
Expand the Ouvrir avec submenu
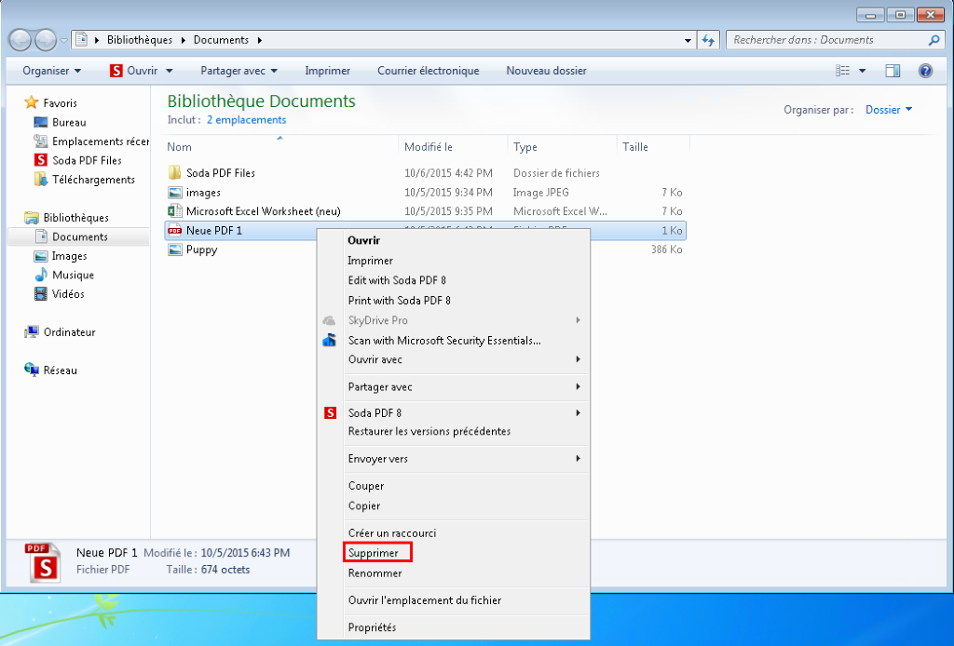coord(464,359)
